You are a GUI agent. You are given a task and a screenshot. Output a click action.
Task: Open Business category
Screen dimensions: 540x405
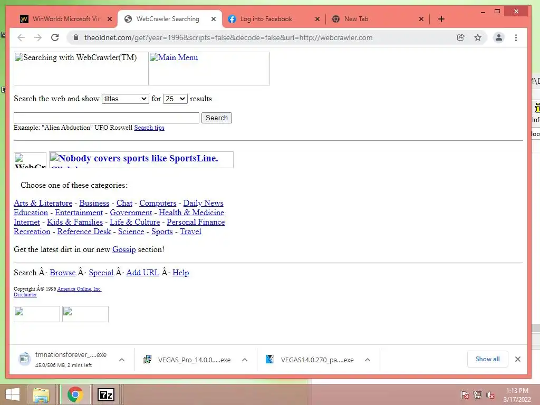(94, 203)
